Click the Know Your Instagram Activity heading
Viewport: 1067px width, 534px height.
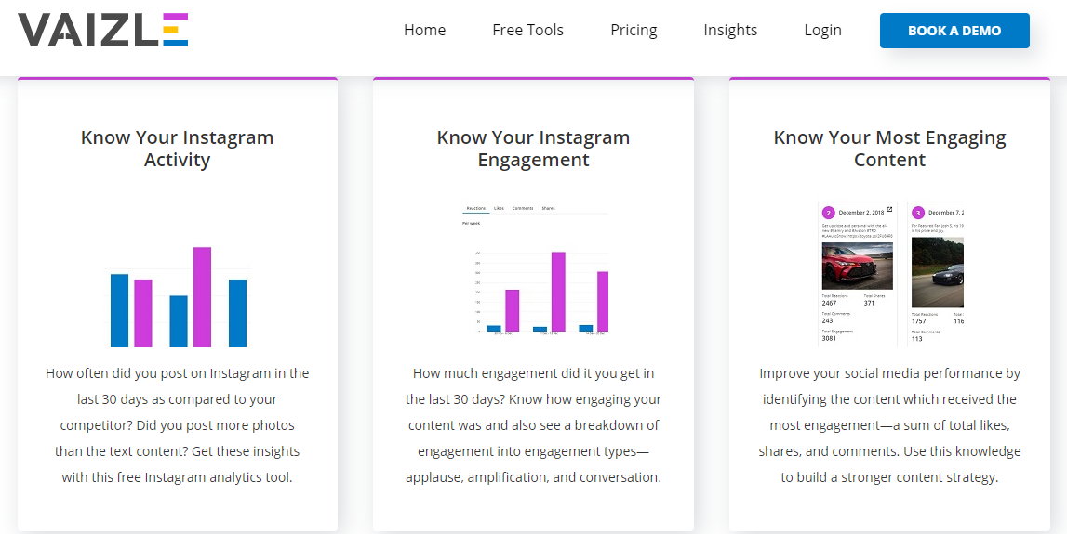[x=178, y=149]
